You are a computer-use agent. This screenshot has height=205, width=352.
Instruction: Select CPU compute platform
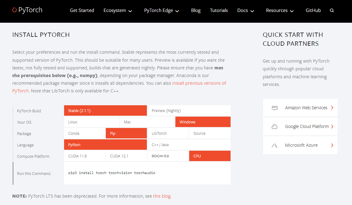[x=210, y=156]
